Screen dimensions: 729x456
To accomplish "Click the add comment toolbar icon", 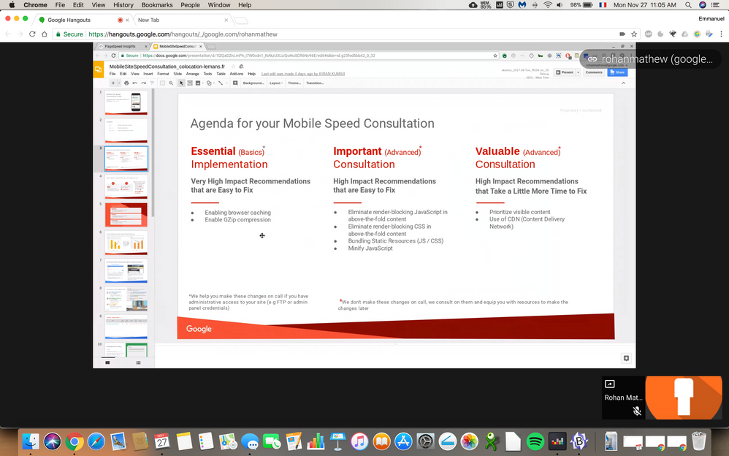I will (236, 83).
